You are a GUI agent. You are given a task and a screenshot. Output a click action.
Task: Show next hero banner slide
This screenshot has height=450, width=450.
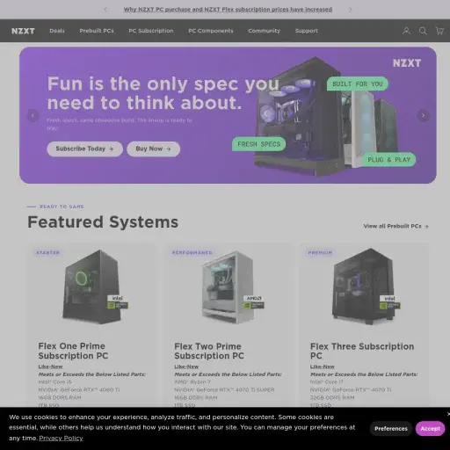(423, 115)
